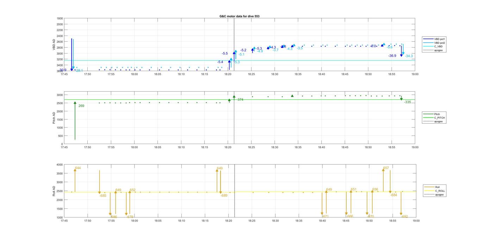This screenshot has width=493, height=244.
Task: Click the '-5.5' VBD data label
Action: (225, 54)
